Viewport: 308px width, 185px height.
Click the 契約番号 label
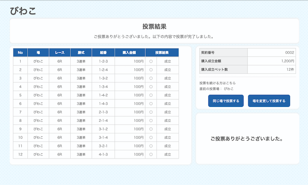(x=208, y=53)
